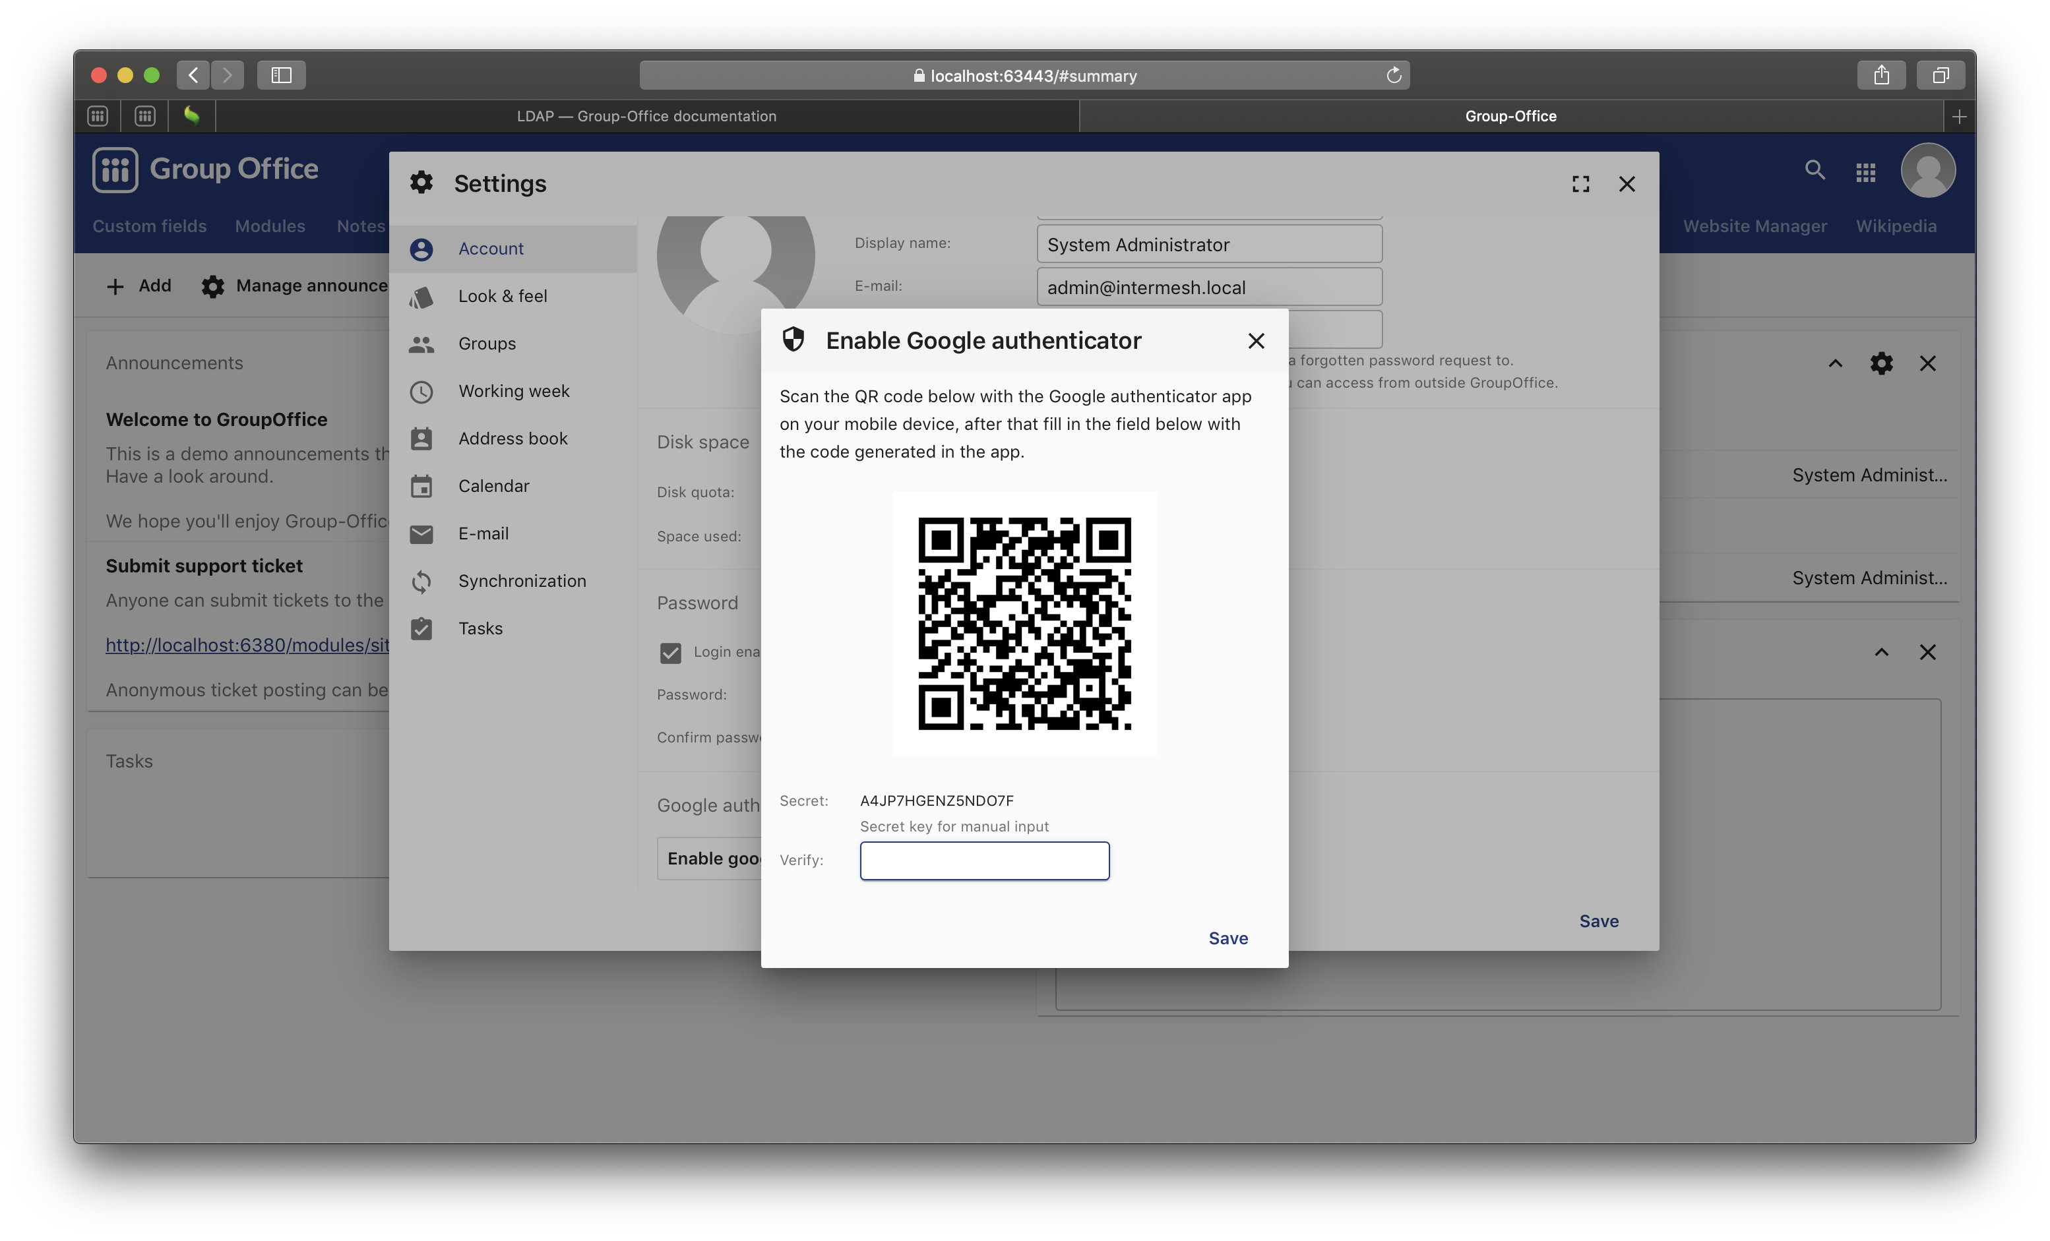Click the QR code image
This screenshot has width=2050, height=1241.
[x=1024, y=623]
